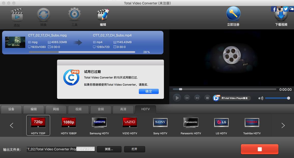The image size is (294, 158).
Task: Click the Total Video Converter PRO dialog icon
Action: [71, 77]
